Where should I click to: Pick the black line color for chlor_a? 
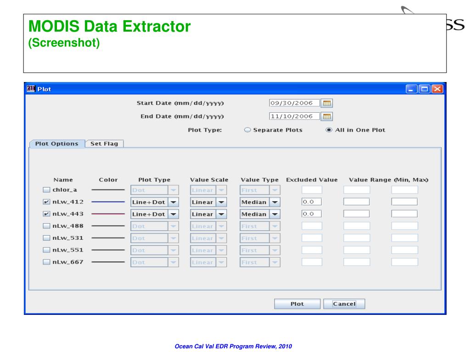click(x=108, y=190)
